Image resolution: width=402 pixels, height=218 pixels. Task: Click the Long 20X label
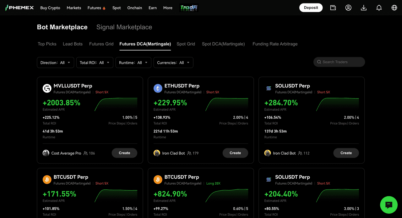213,183
